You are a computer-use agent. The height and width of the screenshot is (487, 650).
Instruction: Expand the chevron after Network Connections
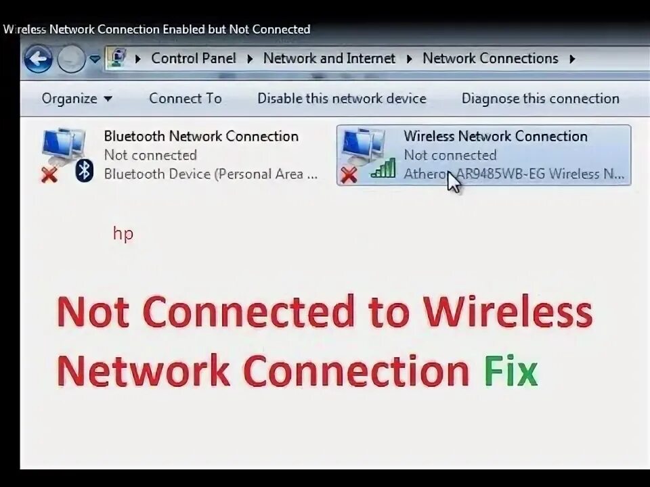(x=573, y=60)
